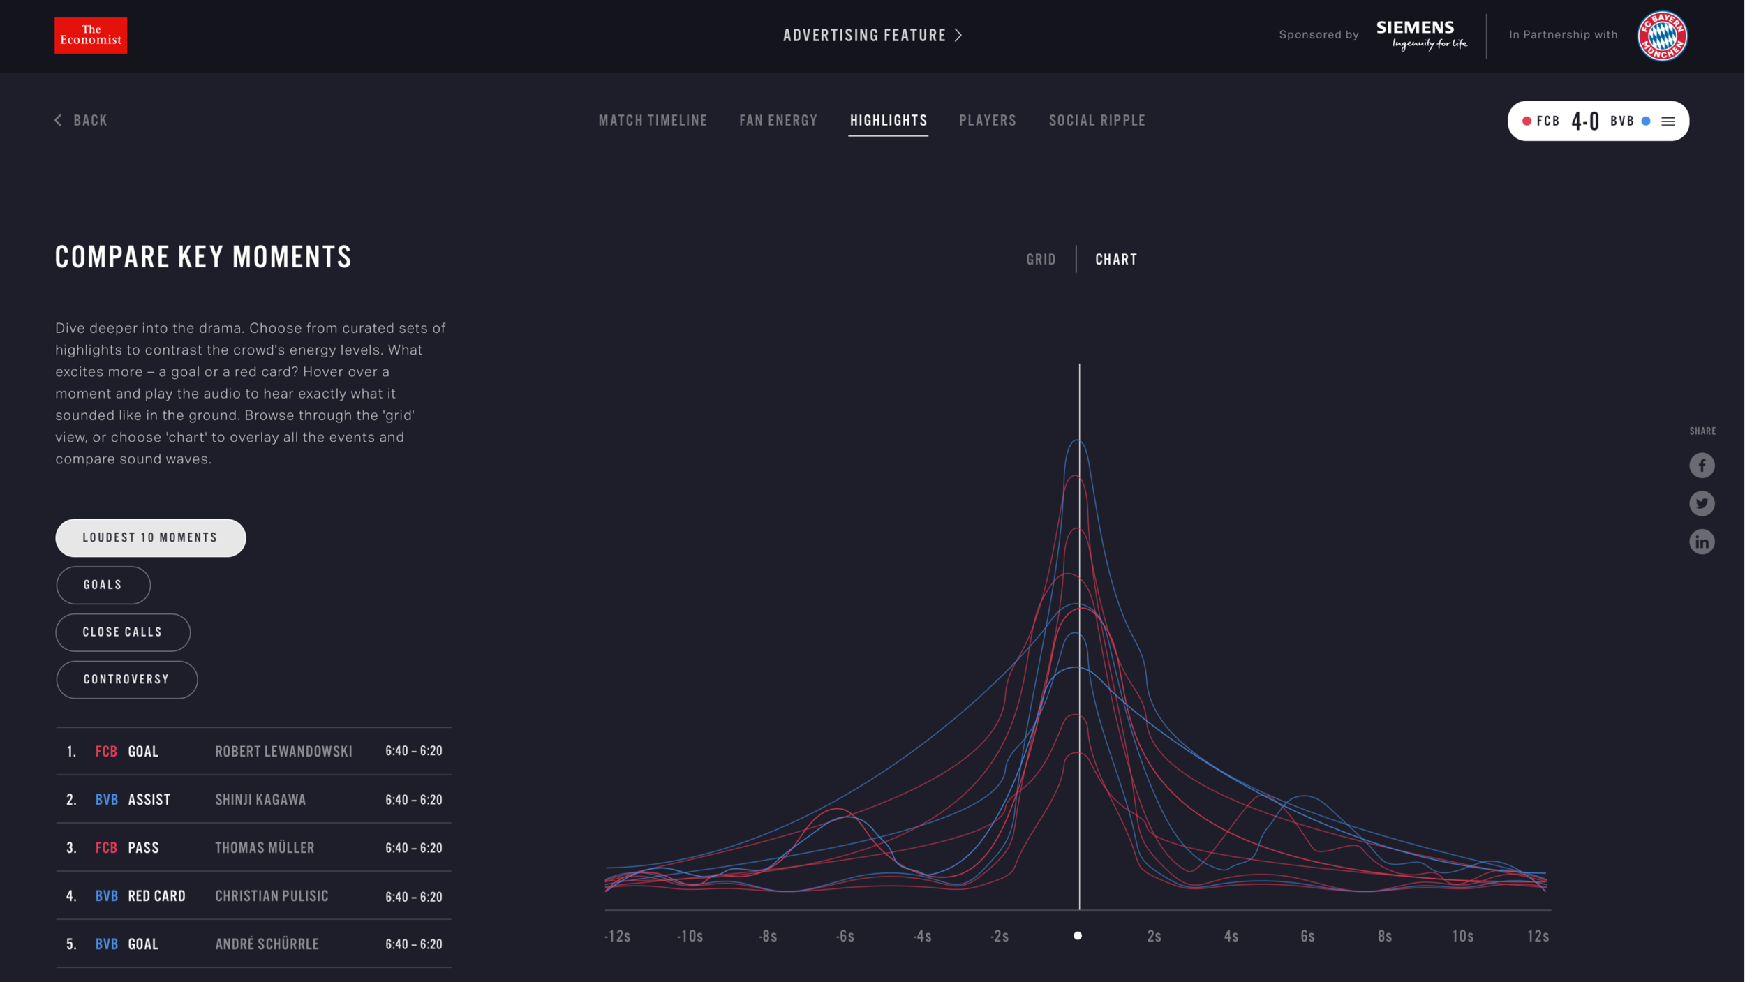This screenshot has height=982, width=1745.
Task: Share on LinkedIn icon
Action: click(x=1701, y=542)
